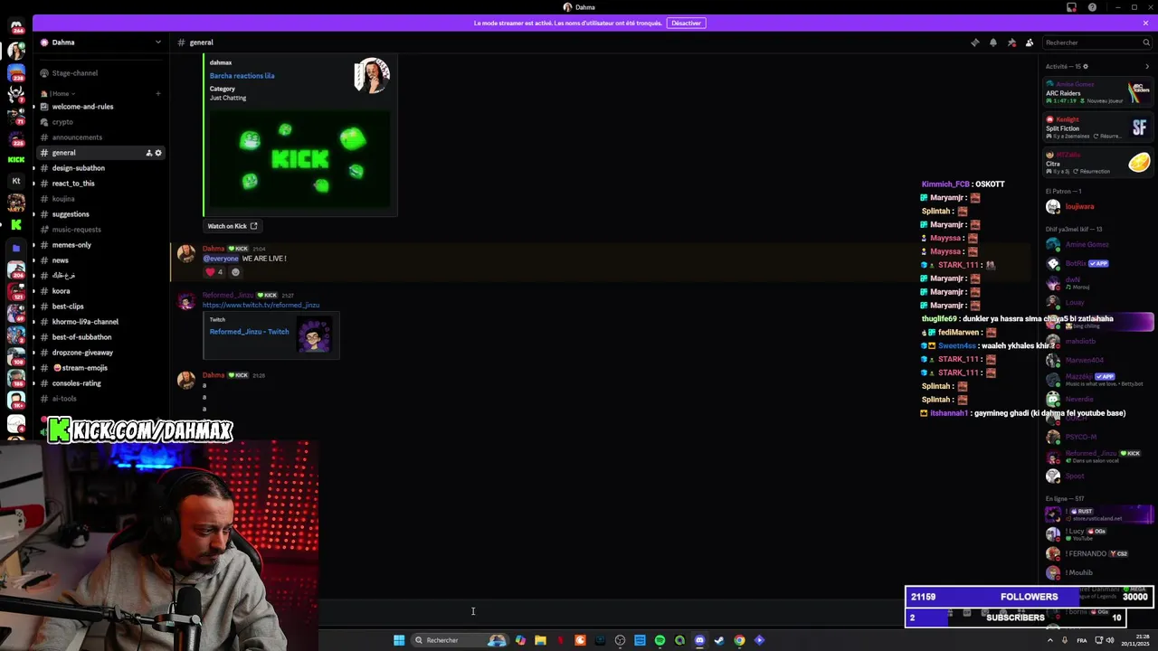Open the green K server icon
The image size is (1158, 651).
(16, 224)
